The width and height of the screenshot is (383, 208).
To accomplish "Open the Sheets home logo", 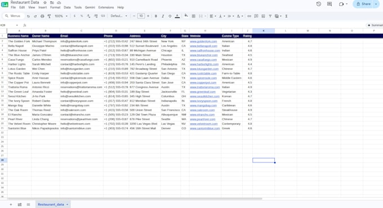I will (5, 4).
